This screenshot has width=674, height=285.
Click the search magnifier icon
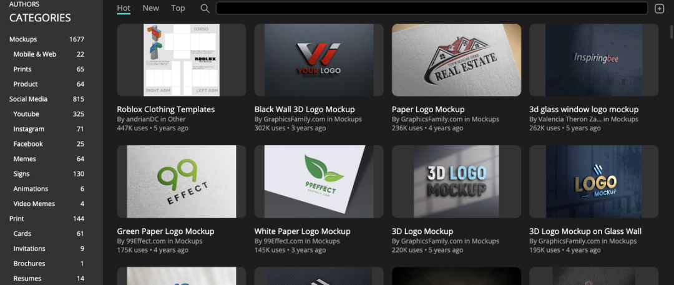pos(205,8)
